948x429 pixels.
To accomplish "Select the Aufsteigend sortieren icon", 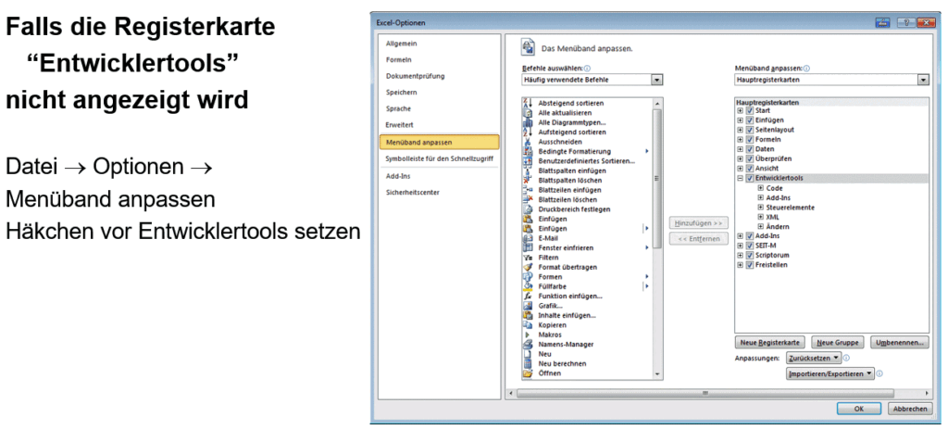I will [x=527, y=132].
